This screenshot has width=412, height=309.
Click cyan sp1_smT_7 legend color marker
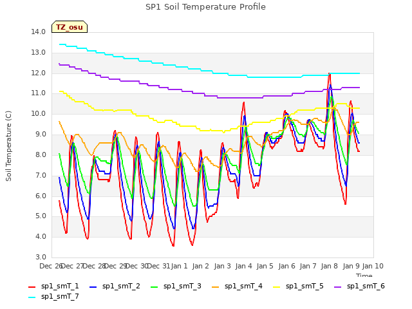coord(32,297)
